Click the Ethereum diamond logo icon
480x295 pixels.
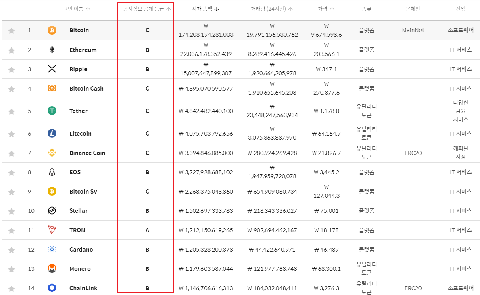tap(52, 50)
